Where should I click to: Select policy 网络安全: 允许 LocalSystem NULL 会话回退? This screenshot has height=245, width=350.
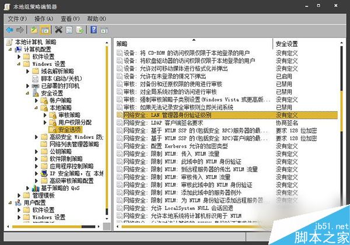pos(178,208)
